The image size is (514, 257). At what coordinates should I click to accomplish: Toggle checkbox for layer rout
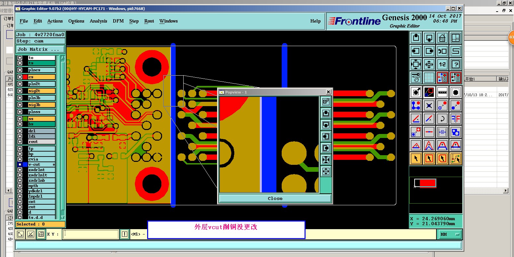tap(20, 142)
